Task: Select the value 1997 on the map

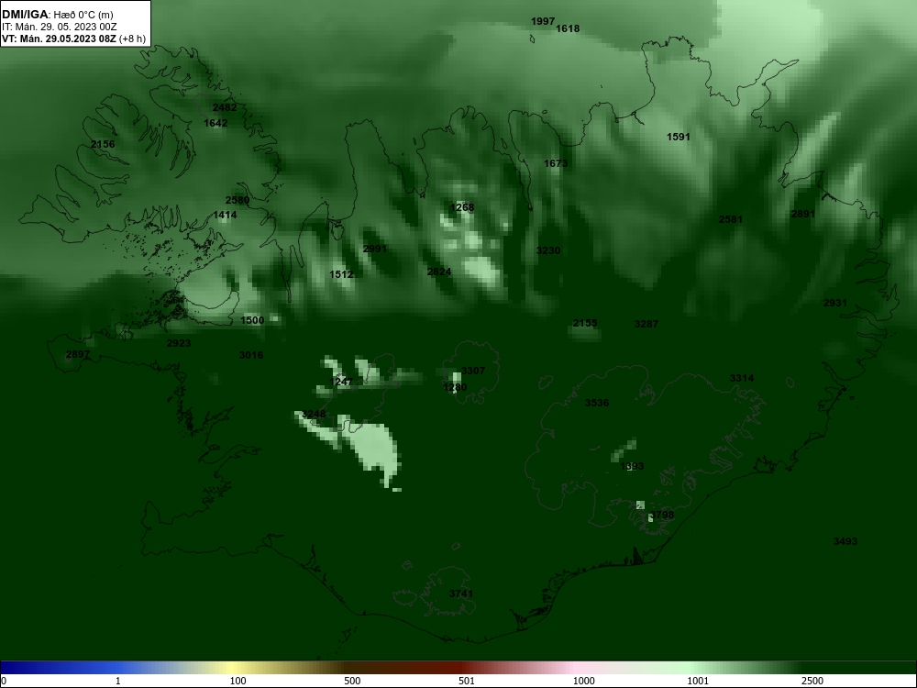Action: point(543,21)
